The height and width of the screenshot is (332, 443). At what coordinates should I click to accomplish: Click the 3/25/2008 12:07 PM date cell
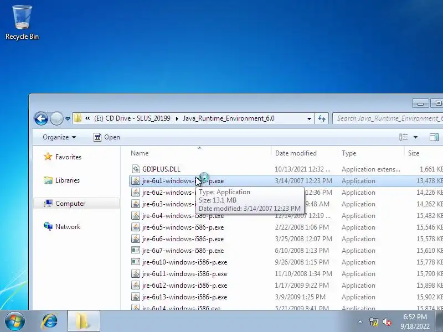click(x=303, y=239)
